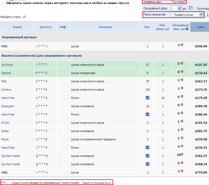Click pie chart icon in Hans Pries $236.15 row
Screen dimensions: 209x185
(x=182, y=146)
